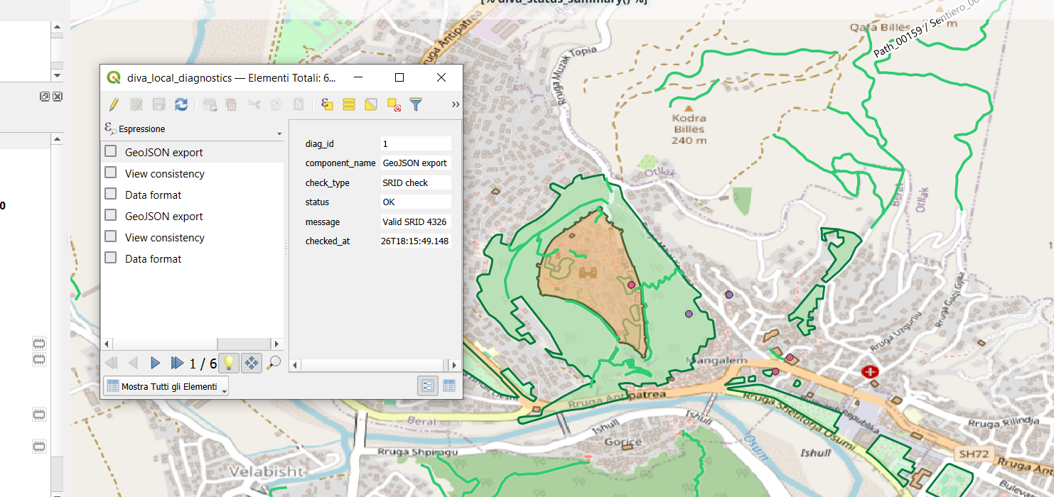Screen dimensions: 1054x497
Task: Click the Select All features icon
Action: [349, 105]
